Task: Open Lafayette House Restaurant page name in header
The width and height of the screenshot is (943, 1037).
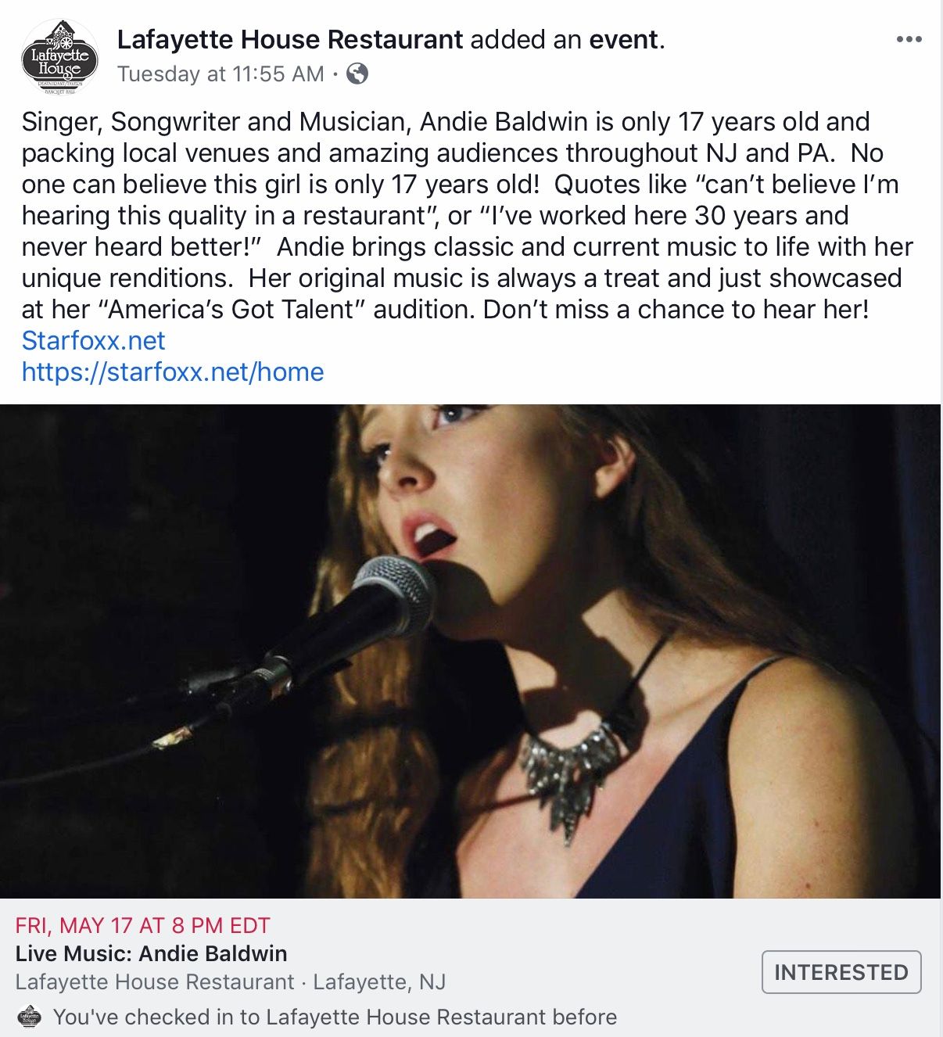Action: pyautogui.click(x=290, y=40)
